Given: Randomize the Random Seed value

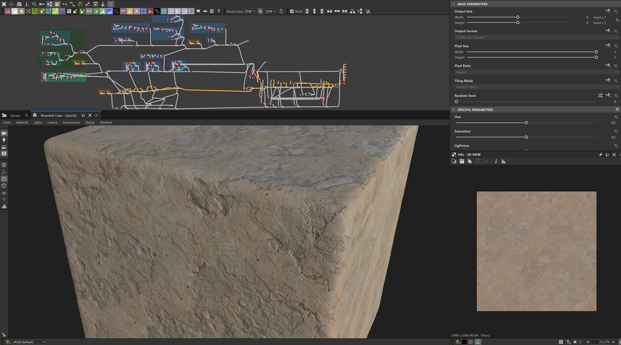Looking at the screenshot, I should tap(600, 96).
